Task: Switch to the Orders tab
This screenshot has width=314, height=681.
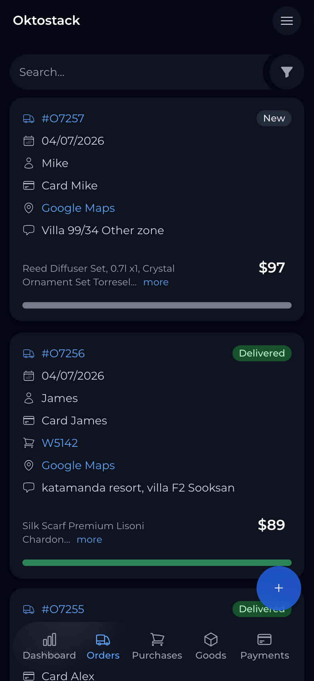Action: point(103,647)
